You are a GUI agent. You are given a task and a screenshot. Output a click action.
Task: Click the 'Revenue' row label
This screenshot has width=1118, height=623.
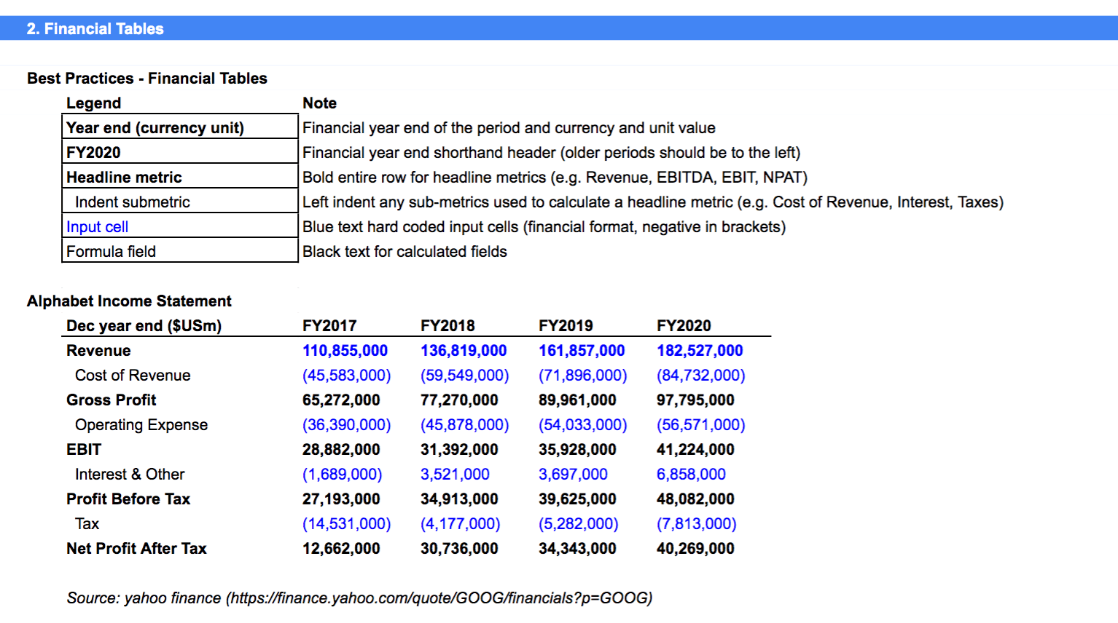click(x=98, y=351)
